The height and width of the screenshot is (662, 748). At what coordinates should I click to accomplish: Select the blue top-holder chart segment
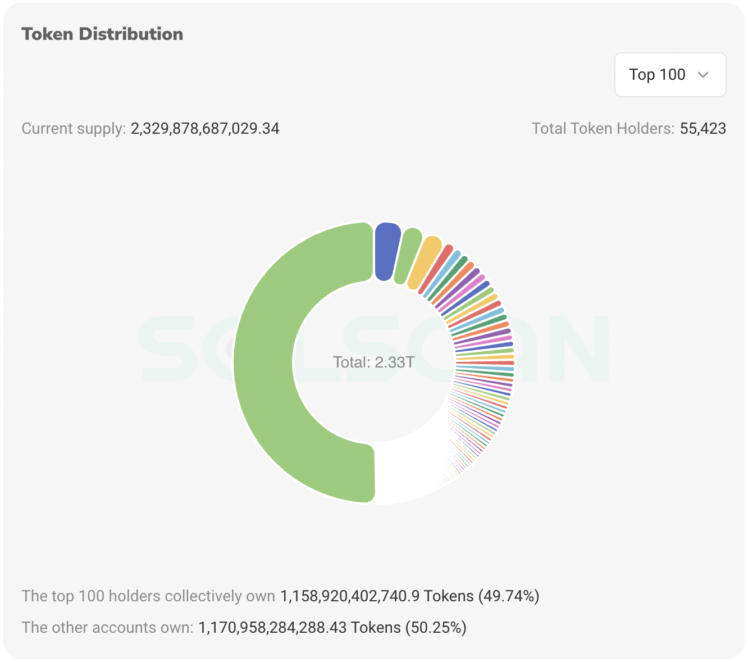(387, 249)
